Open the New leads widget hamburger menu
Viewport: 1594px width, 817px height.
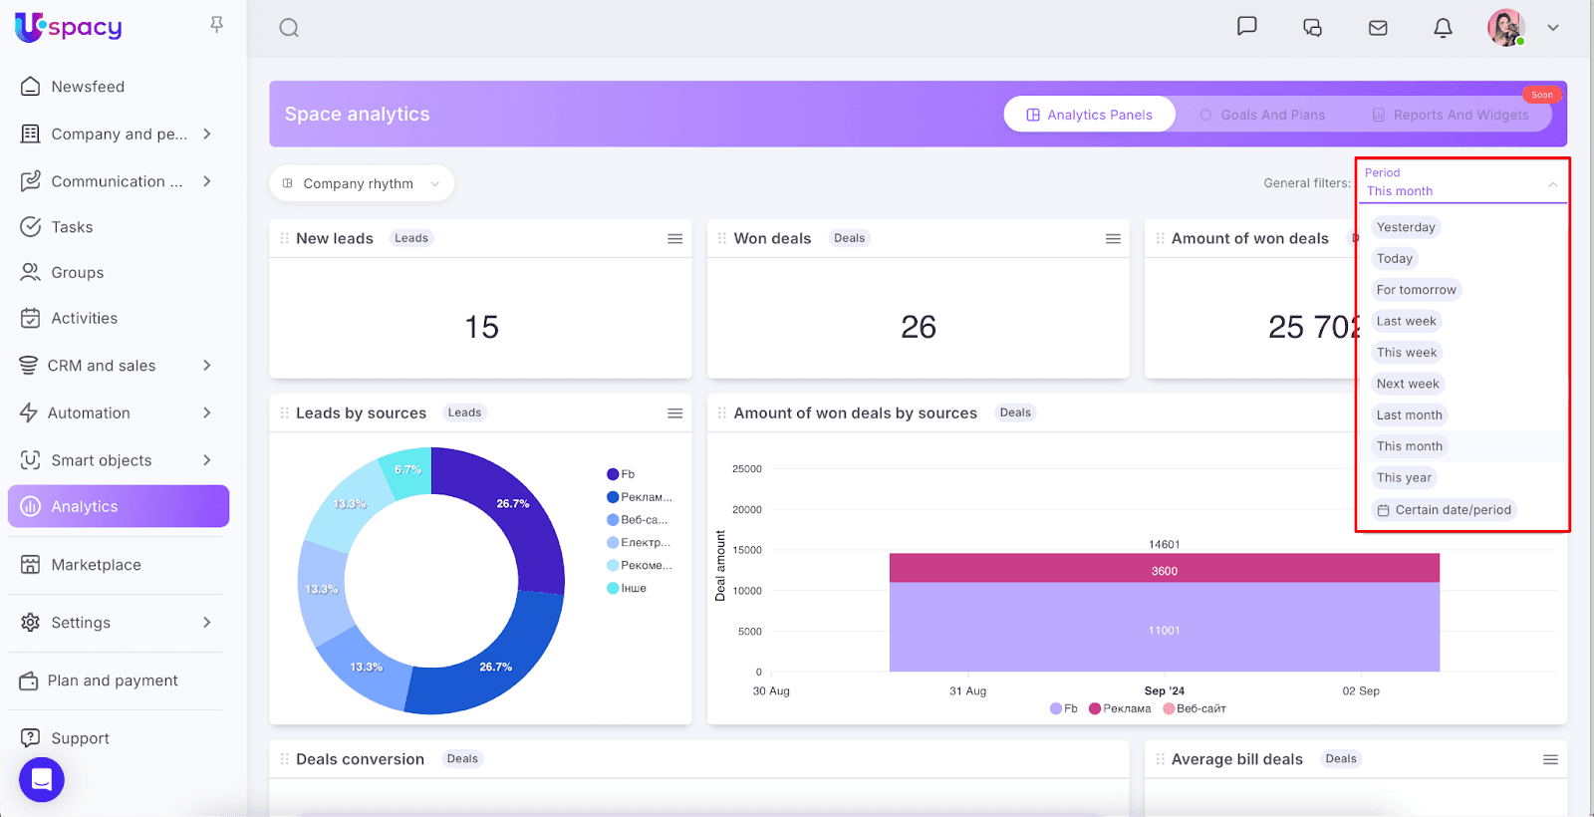click(674, 239)
